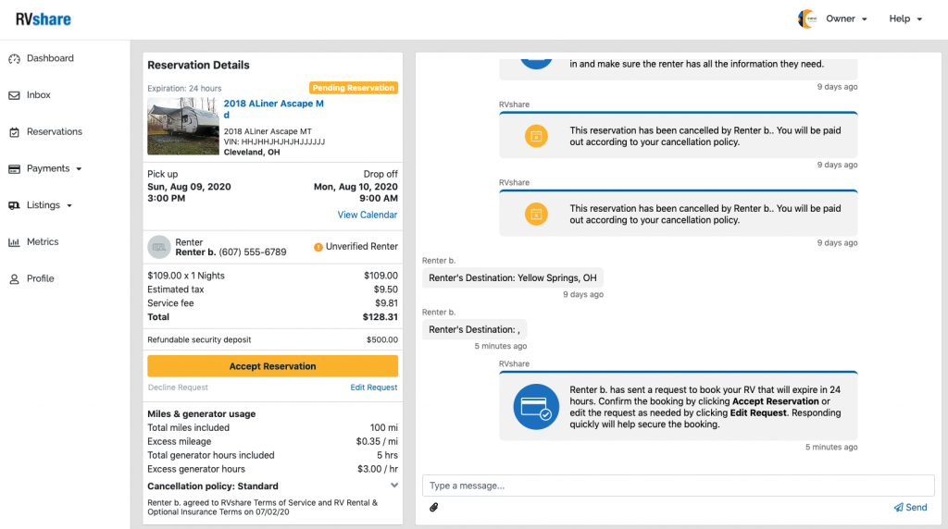
Task: Click the Miles & generator usage heading
Action: pos(201,414)
